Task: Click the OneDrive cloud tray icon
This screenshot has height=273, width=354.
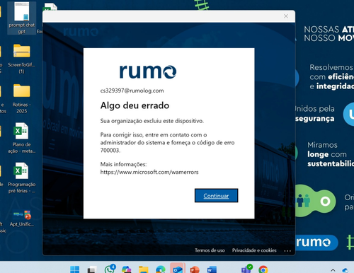Action: [x=346, y=270]
